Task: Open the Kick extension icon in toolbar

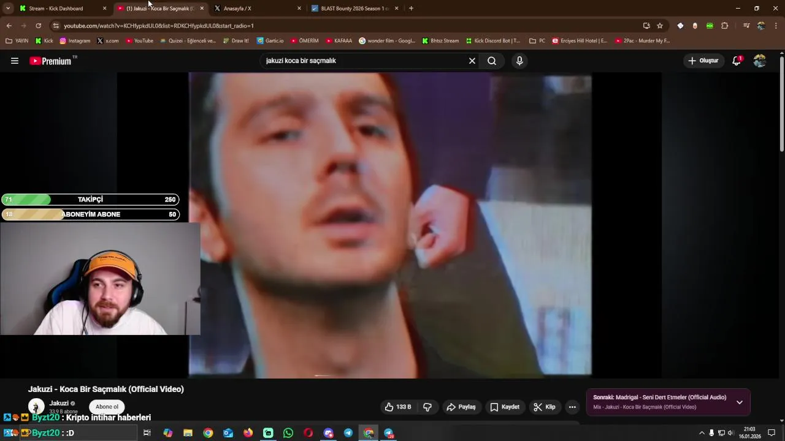Action: tap(710, 26)
